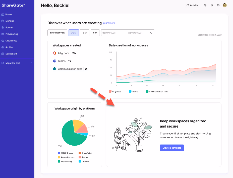Toggle All groups legend swatch in chart
Viewport: 233px width, 178px height.
coord(110,91)
